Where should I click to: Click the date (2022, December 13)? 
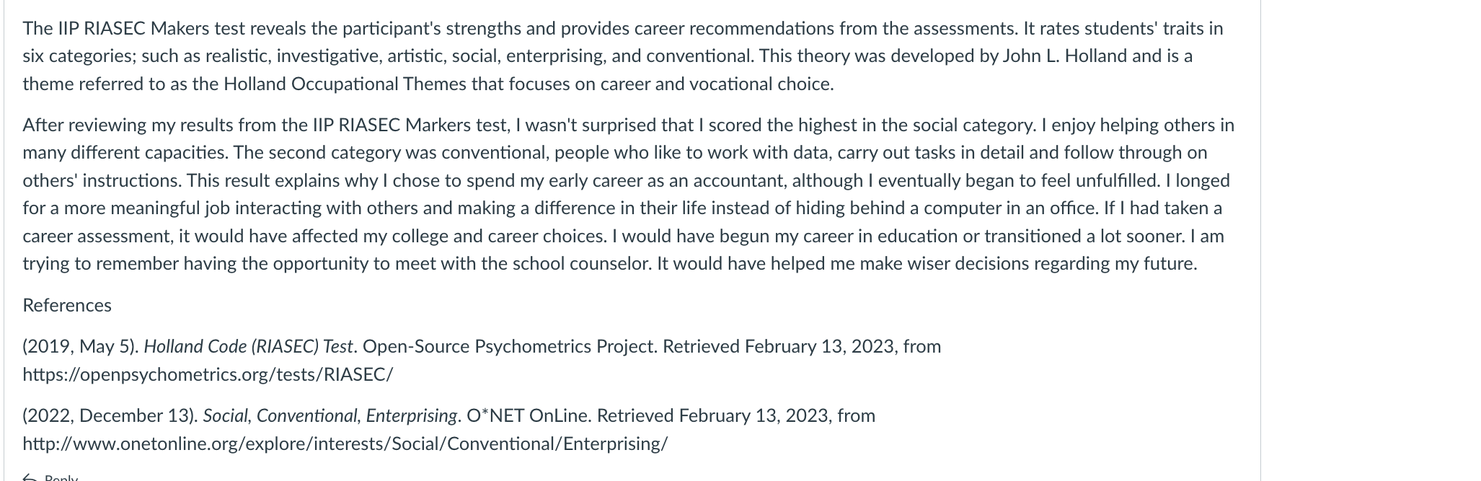[110, 416]
